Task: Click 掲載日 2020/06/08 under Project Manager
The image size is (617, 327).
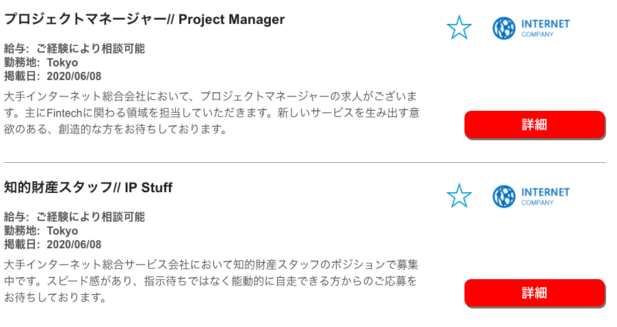Action: [53, 77]
